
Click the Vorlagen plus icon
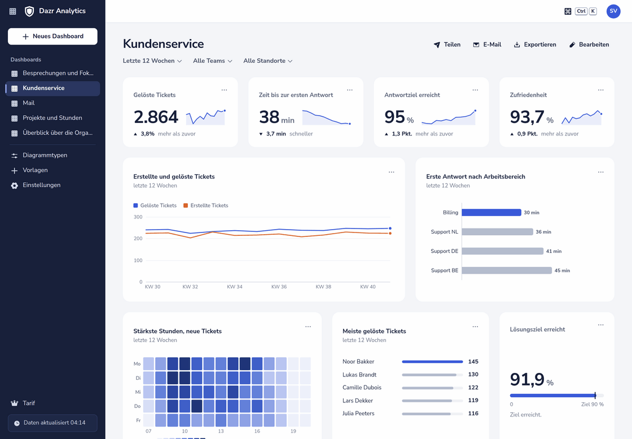click(x=15, y=170)
